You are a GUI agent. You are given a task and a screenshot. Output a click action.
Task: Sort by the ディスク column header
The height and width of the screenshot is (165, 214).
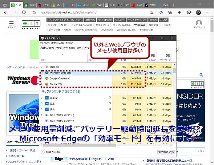152,60
